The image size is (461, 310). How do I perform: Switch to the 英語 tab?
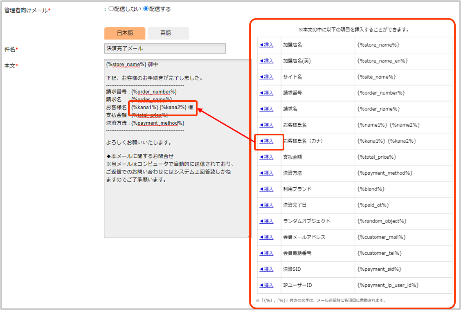tap(168, 33)
